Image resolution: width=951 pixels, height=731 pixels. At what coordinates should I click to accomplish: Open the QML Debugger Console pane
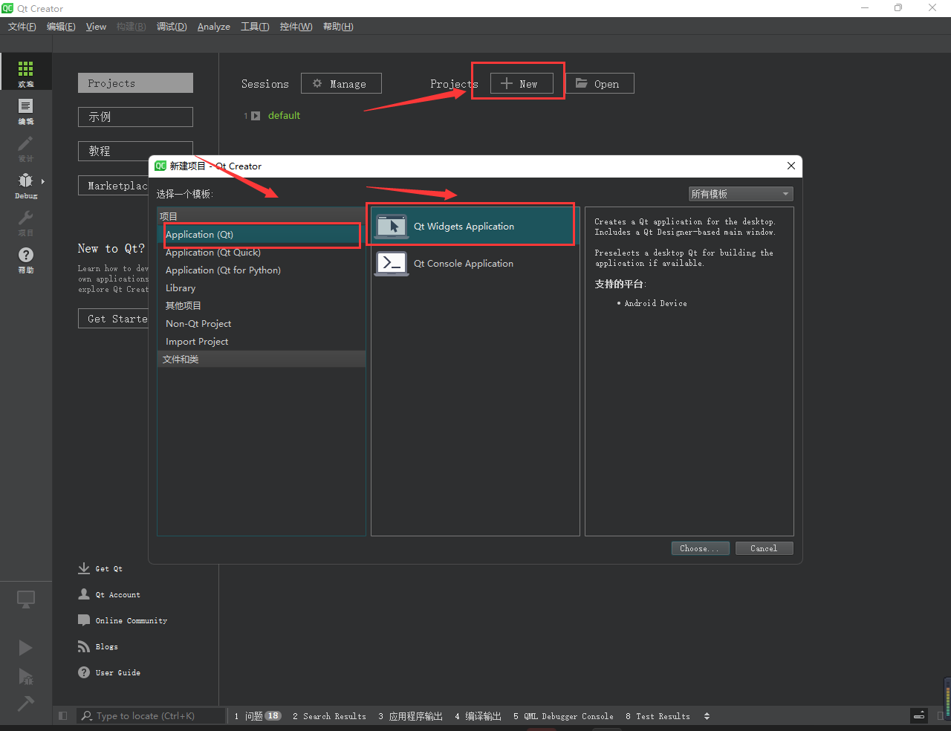563,716
